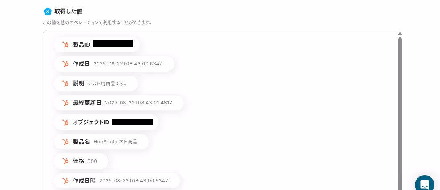The height and width of the screenshot is (190, 440).
Task: Click the HubSpot icon beside 製品名
Action: [66, 142]
